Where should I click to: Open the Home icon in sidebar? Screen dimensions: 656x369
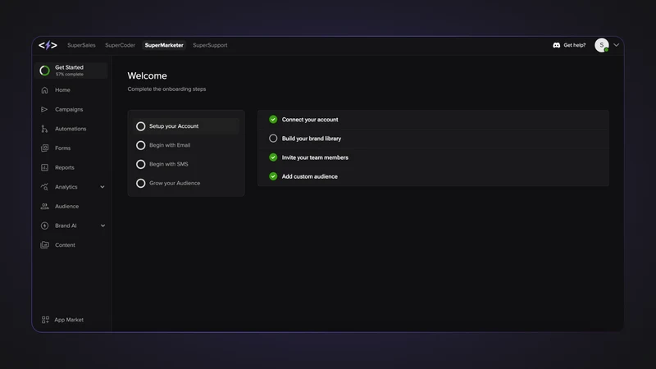tap(45, 90)
